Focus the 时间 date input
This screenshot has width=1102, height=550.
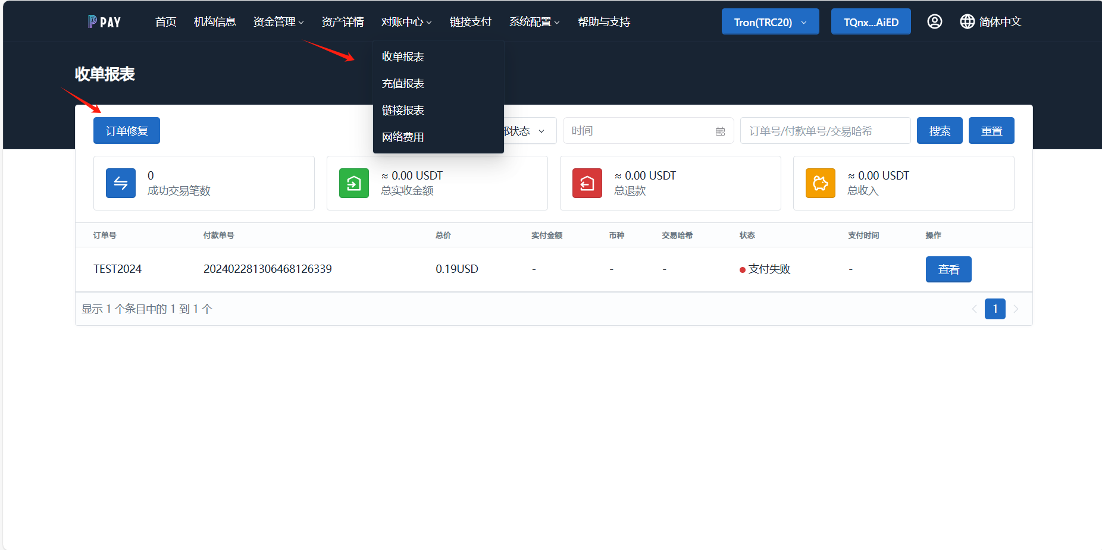[648, 131]
